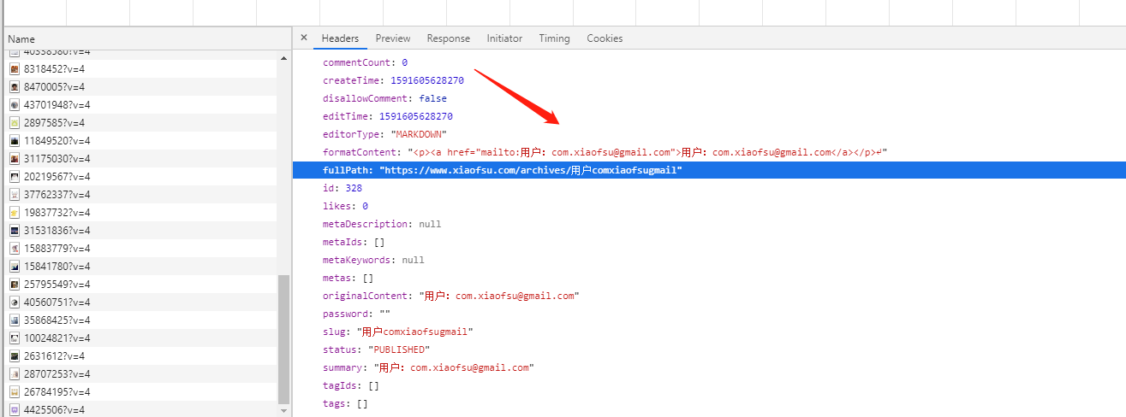Click the thumbnail icon beside 11849520?v=4
The width and height of the screenshot is (1126, 417).
click(15, 140)
